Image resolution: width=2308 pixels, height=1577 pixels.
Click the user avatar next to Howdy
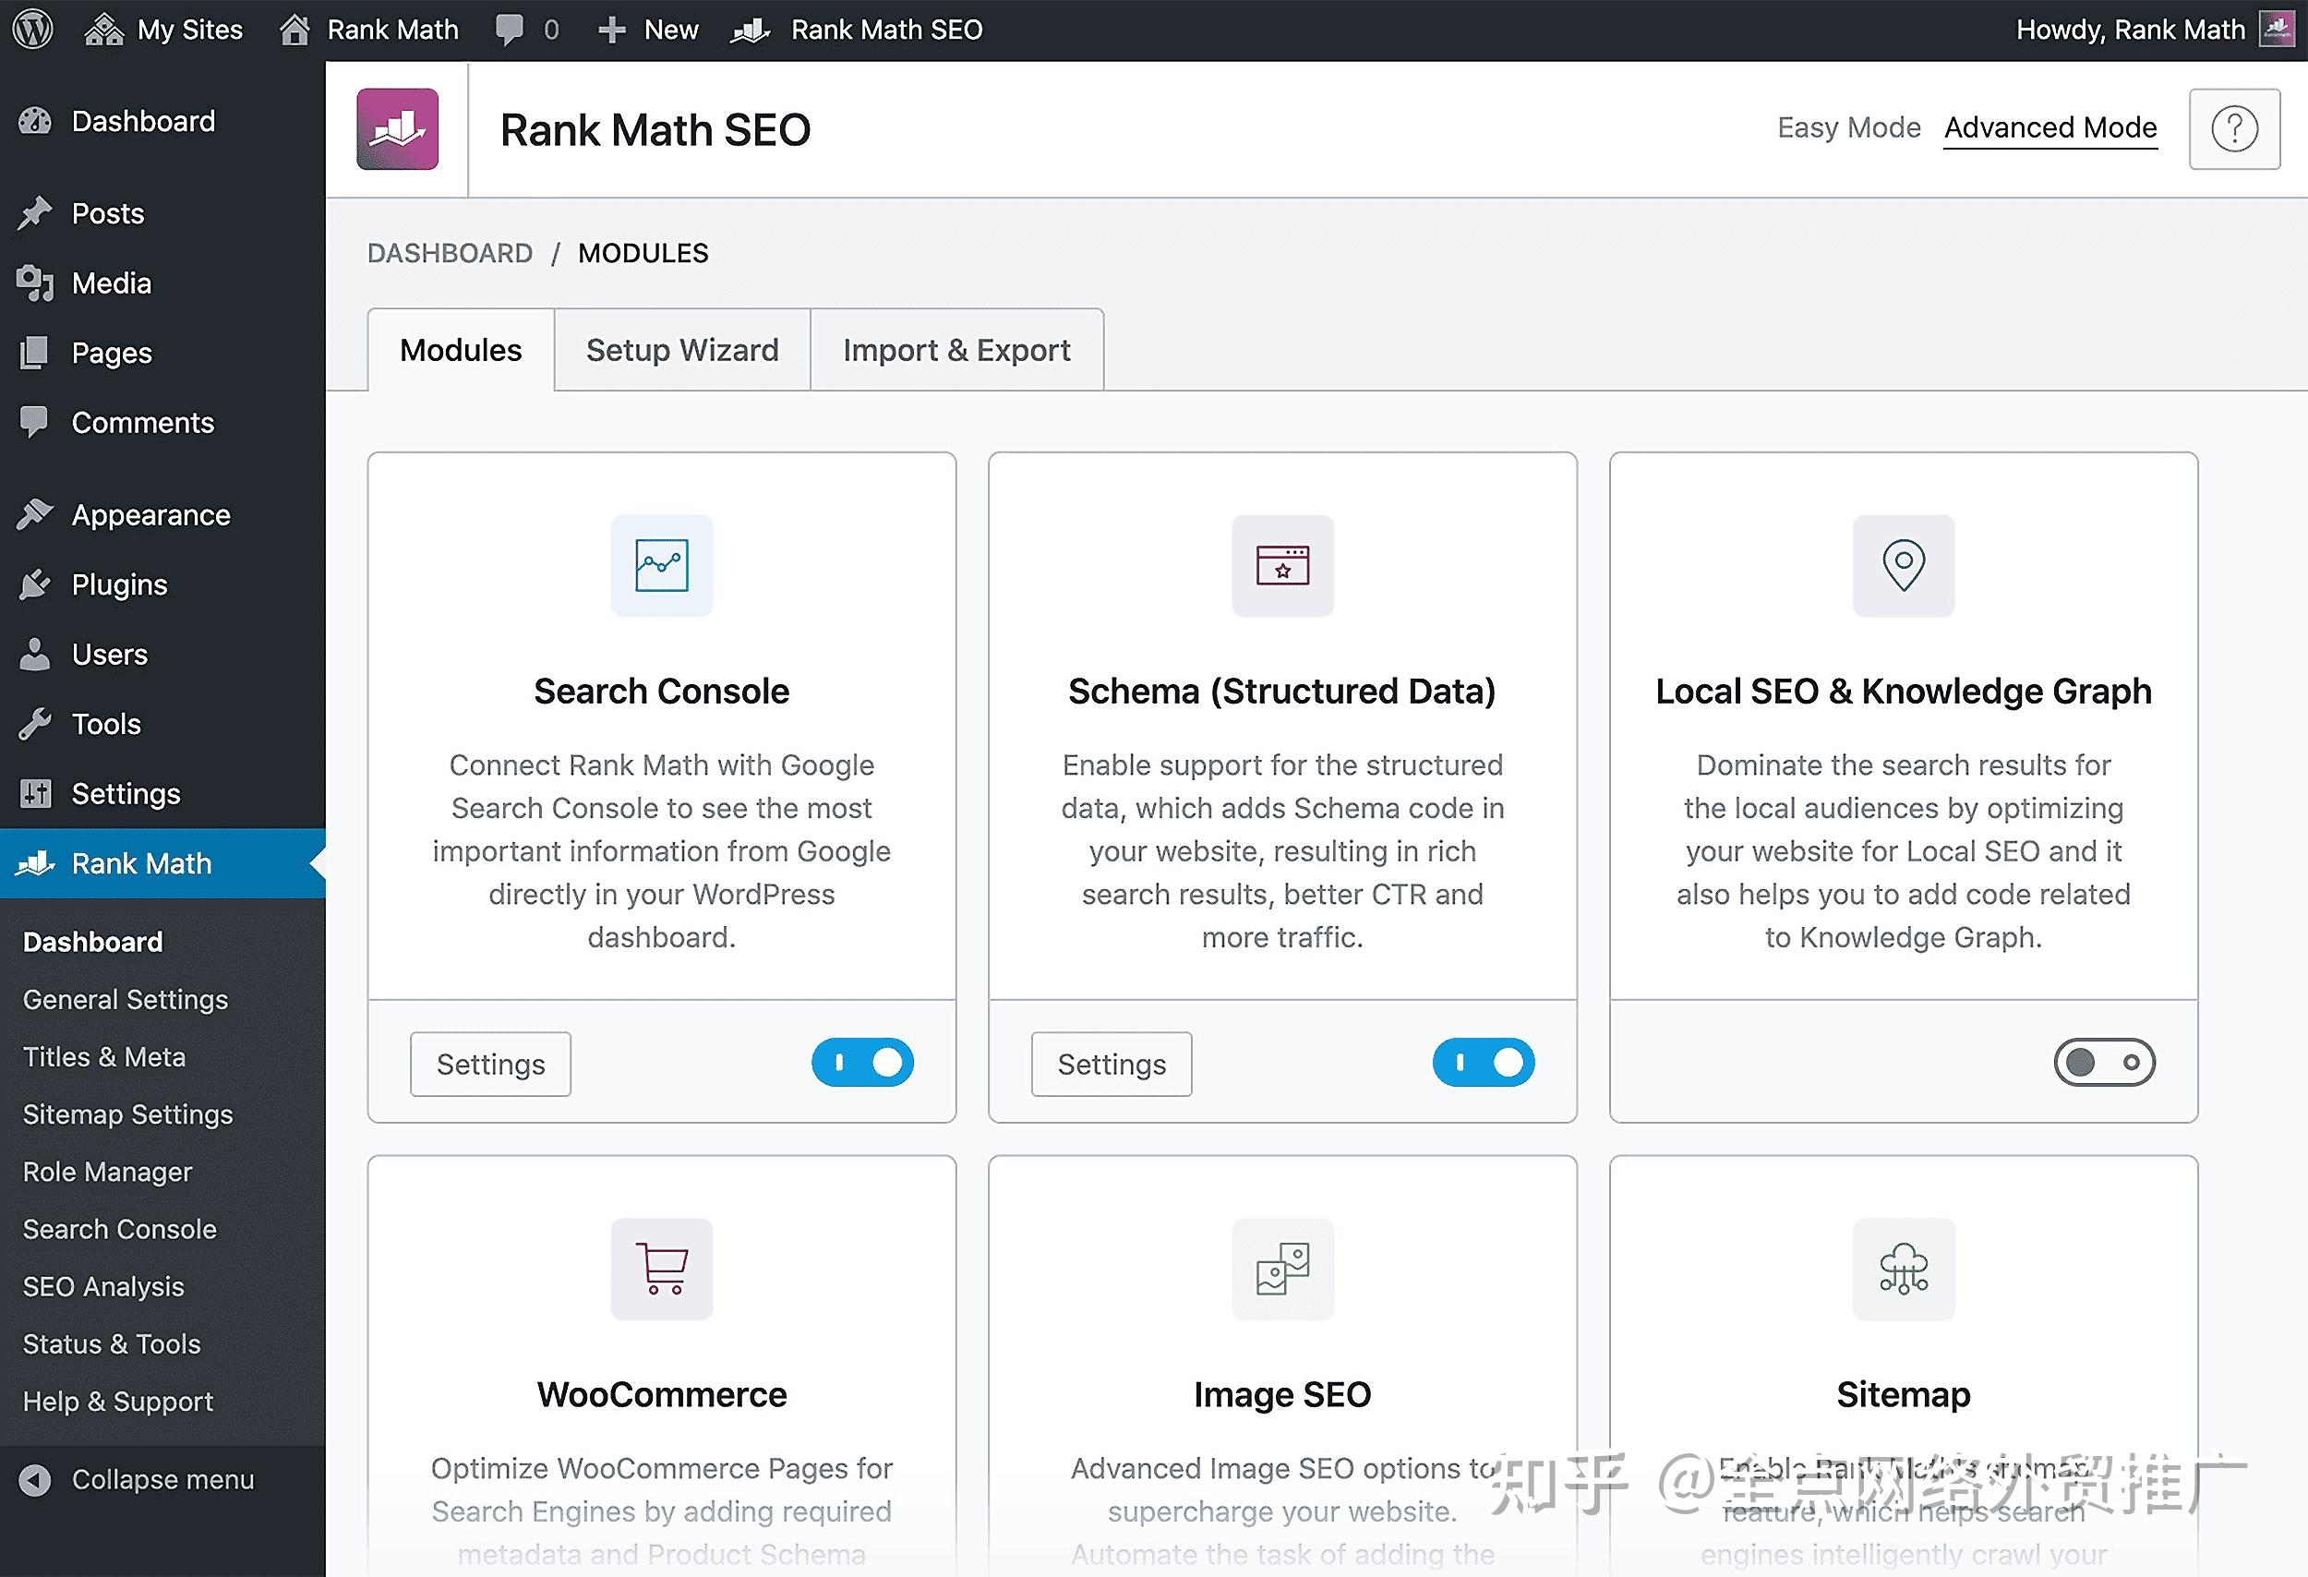[2277, 29]
